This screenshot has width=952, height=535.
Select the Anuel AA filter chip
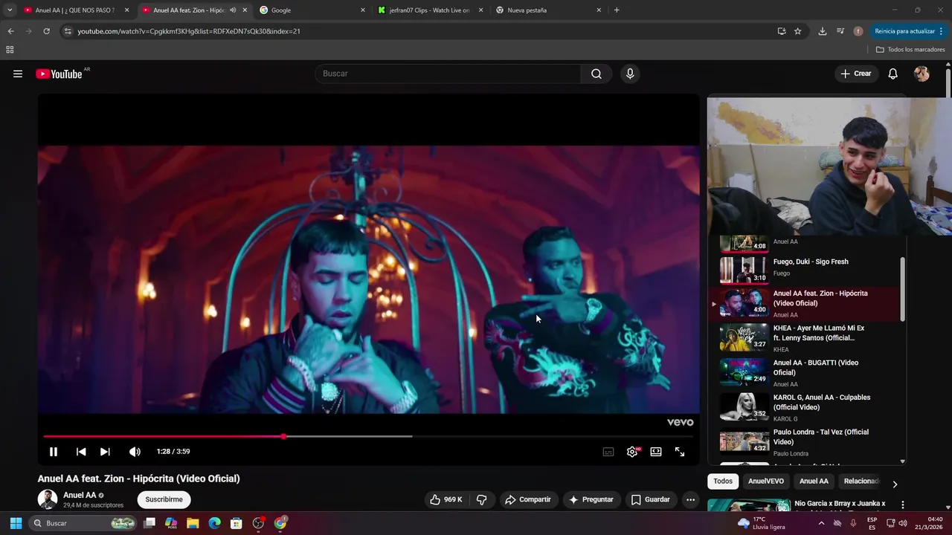[814, 481]
